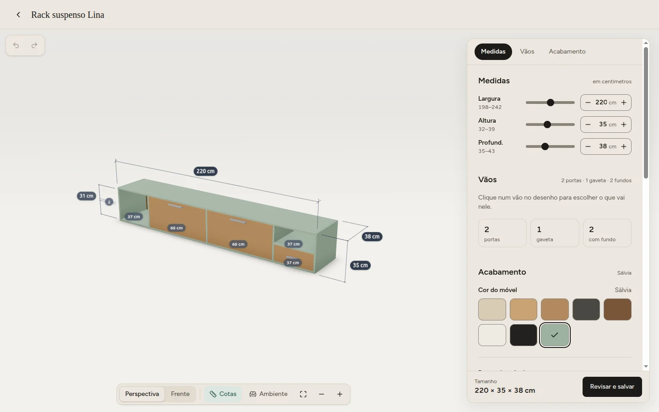Open the Medidas tab
Viewport: 659px width, 412px height.
point(493,52)
